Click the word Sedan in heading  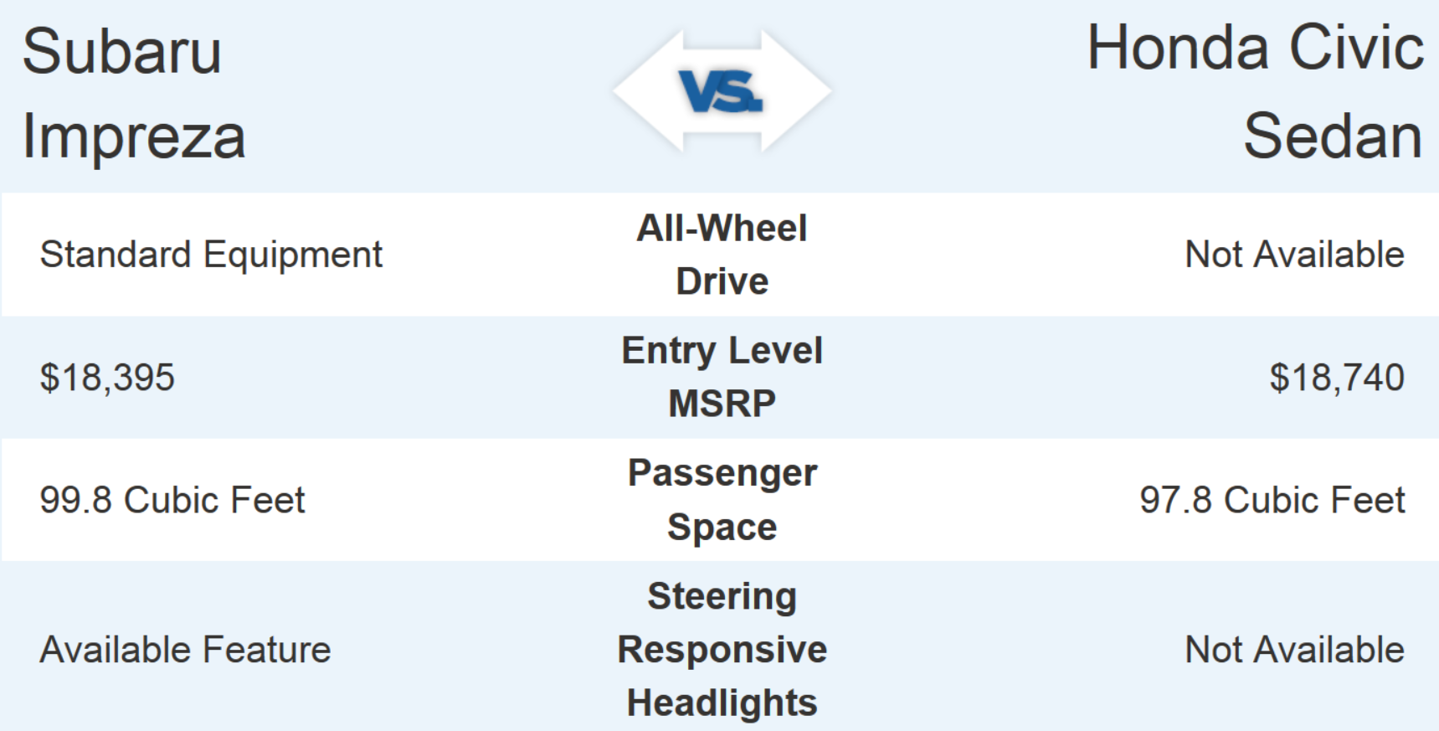point(1332,136)
